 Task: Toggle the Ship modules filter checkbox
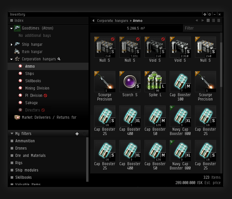[x=12, y=170]
